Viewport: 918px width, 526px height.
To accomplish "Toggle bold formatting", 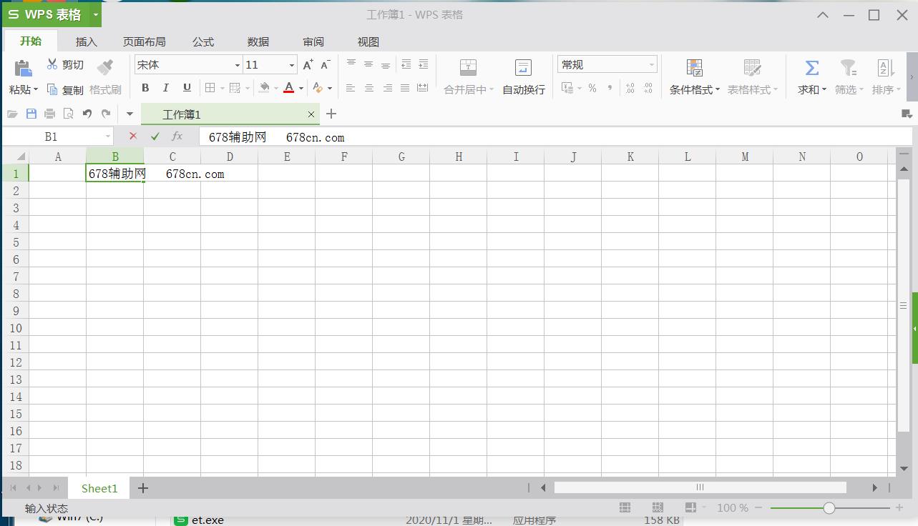I will click(x=145, y=88).
